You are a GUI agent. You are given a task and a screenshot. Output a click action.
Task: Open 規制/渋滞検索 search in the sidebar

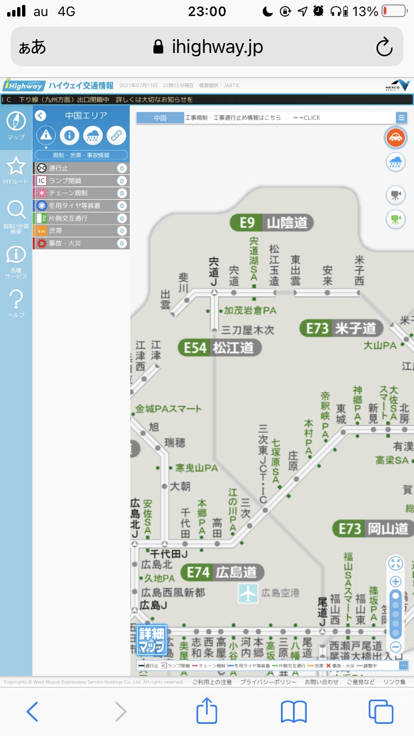[x=16, y=215]
